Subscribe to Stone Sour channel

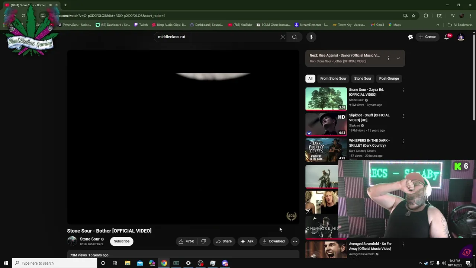pyautogui.click(x=122, y=241)
